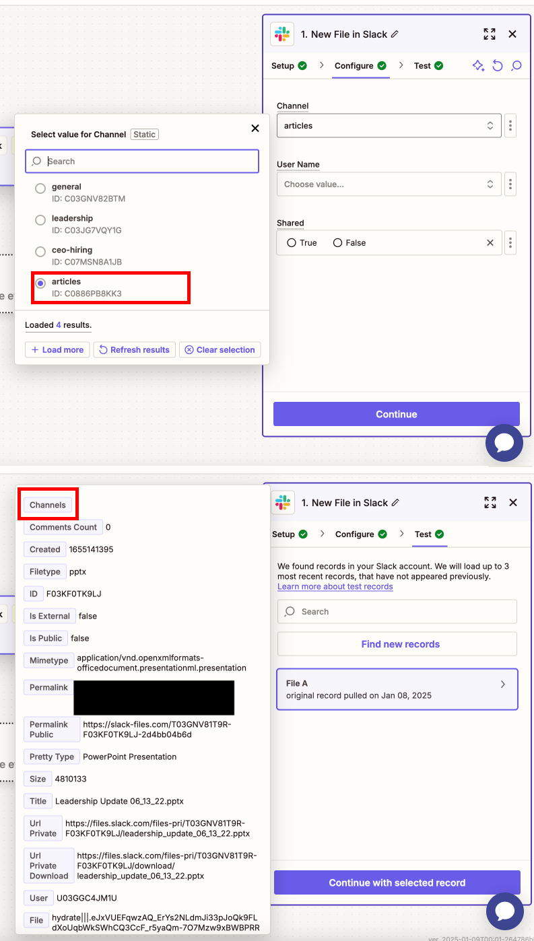534x941 pixels.
Task: Select the general channel radio button
Action: tap(40, 189)
